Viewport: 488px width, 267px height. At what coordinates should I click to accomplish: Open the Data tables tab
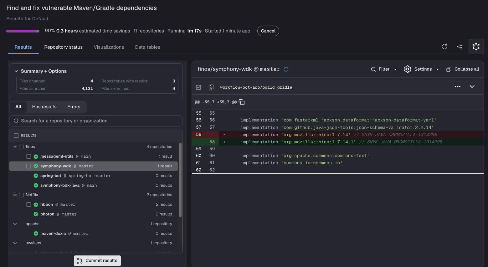tap(148, 47)
